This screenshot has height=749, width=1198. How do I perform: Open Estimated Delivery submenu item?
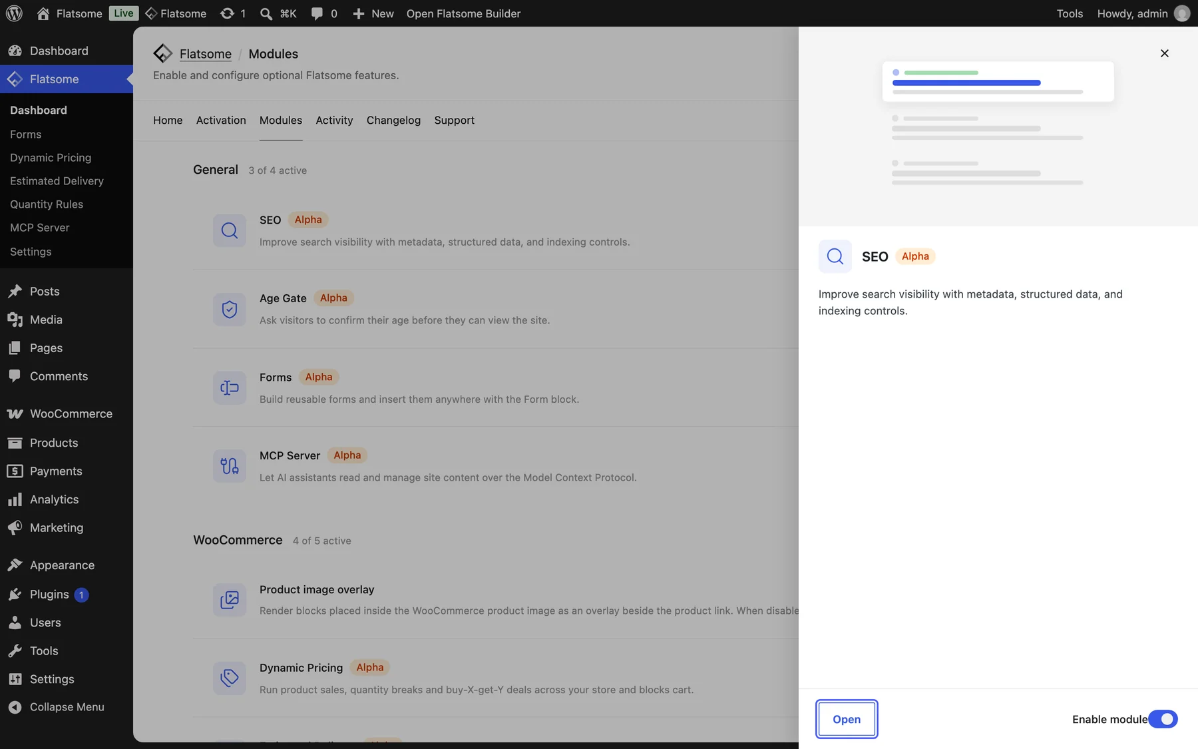point(57,181)
